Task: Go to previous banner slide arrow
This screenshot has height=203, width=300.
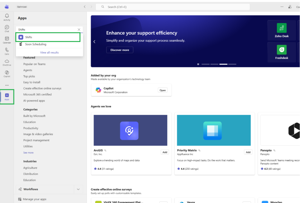Action: tap(94, 42)
